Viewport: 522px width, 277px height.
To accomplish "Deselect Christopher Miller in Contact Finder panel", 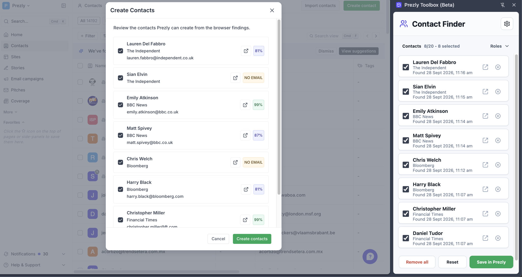I will coord(406,214).
